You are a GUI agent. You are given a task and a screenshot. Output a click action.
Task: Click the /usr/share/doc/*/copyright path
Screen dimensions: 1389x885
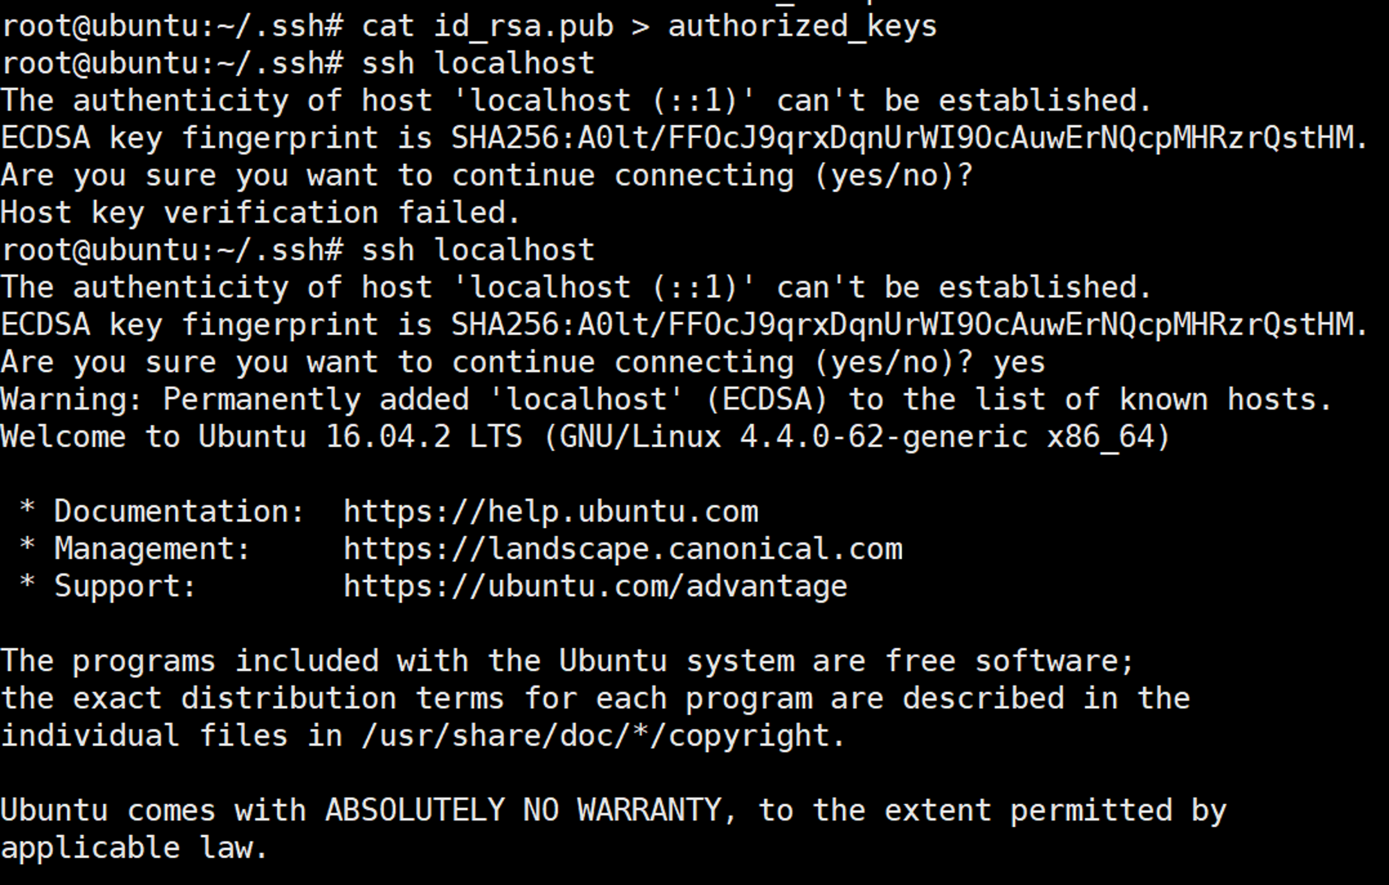coord(602,736)
